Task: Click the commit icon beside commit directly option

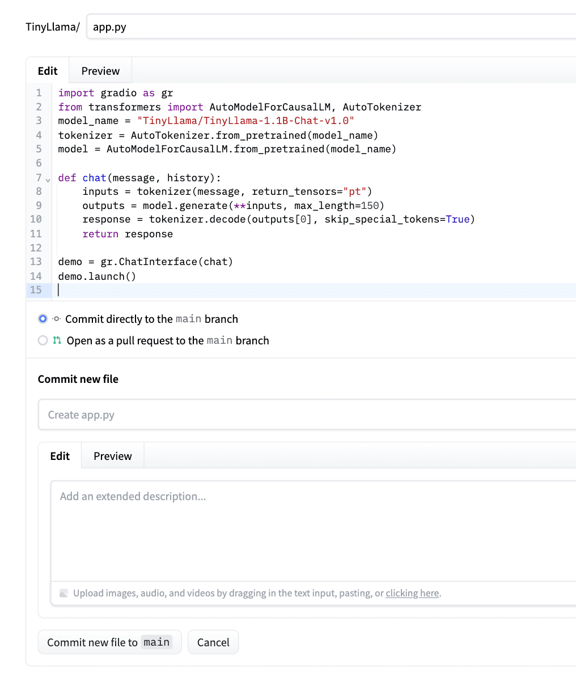Action: [x=56, y=318]
